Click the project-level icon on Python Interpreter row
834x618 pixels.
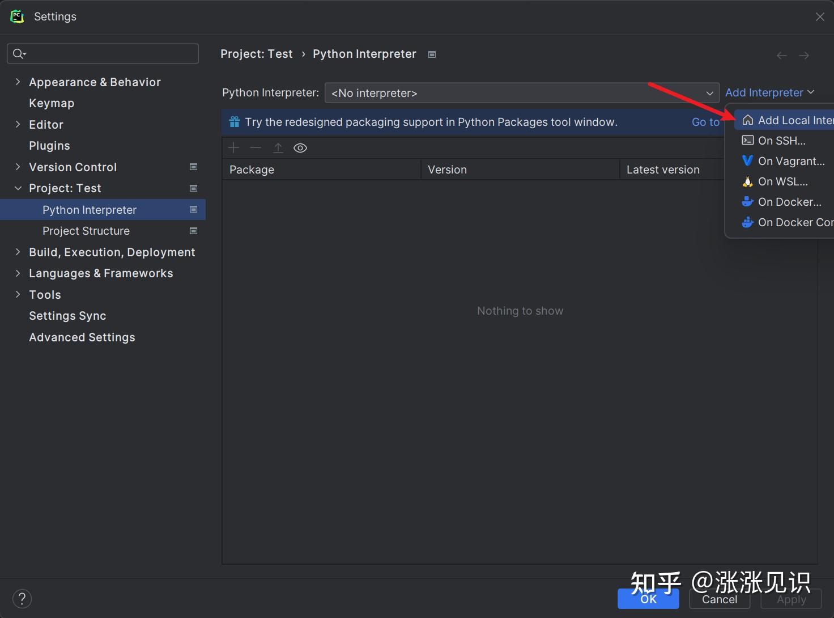pos(193,209)
